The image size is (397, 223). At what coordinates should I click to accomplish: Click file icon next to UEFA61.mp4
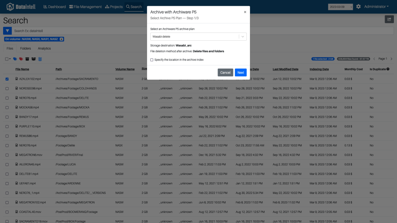tap(16, 183)
